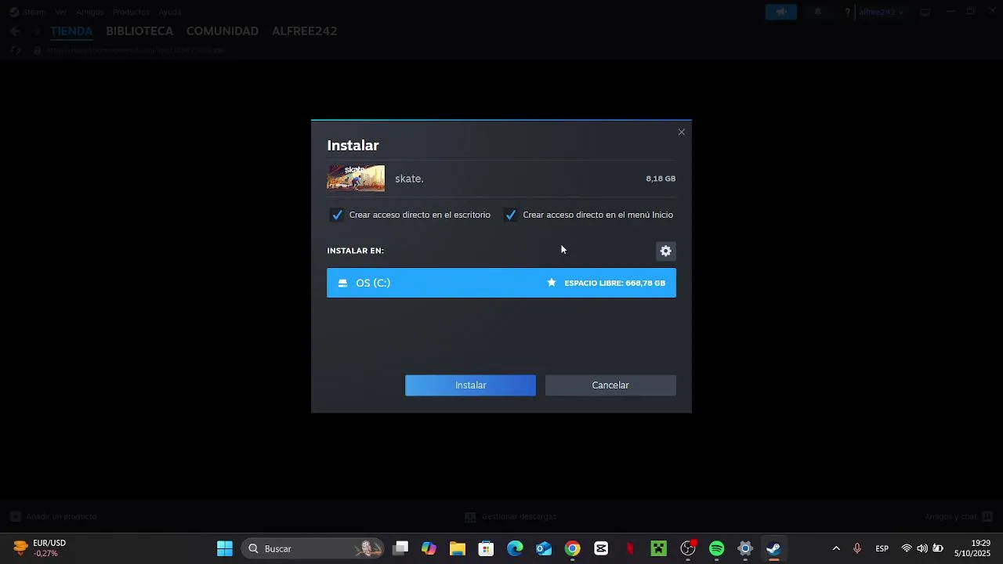Open the Amigos menu
This screenshot has width=1003, height=564.
[89, 12]
